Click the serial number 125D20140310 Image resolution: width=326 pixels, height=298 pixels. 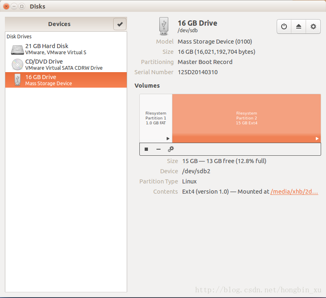(x=198, y=72)
